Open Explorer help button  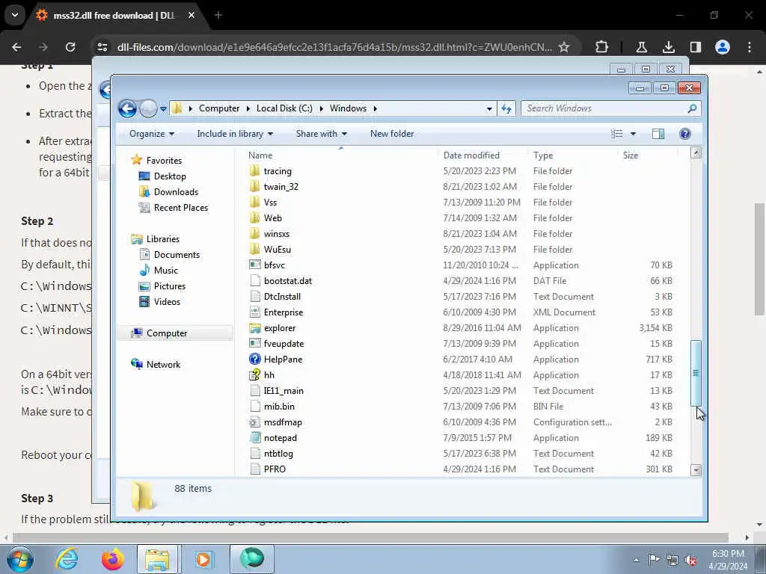(685, 134)
